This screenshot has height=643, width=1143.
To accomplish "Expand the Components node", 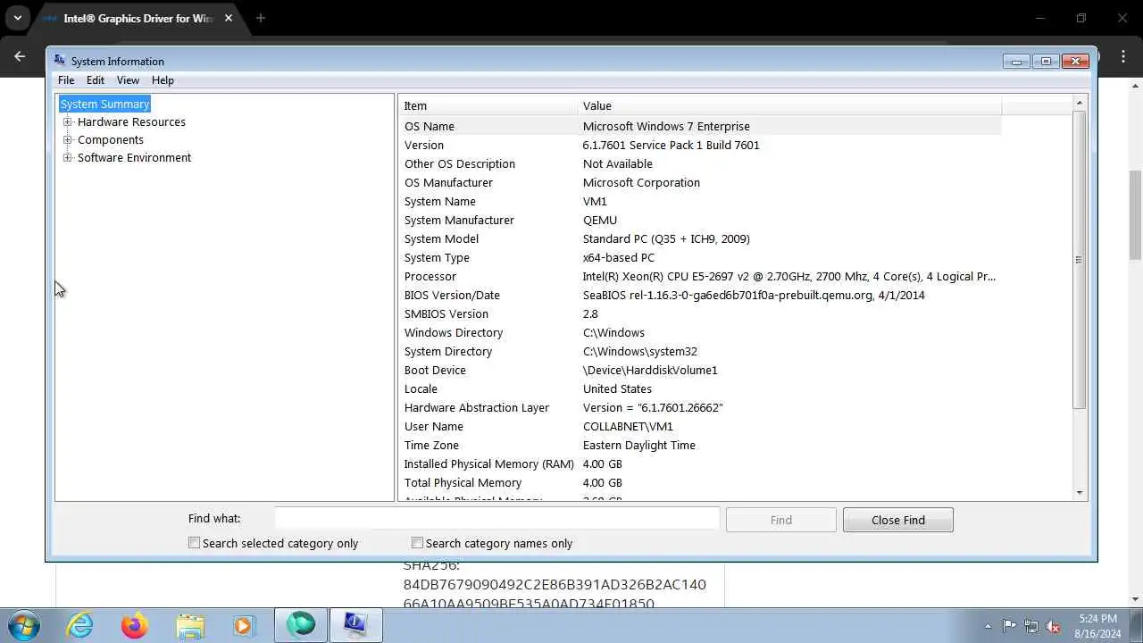I will [x=67, y=139].
